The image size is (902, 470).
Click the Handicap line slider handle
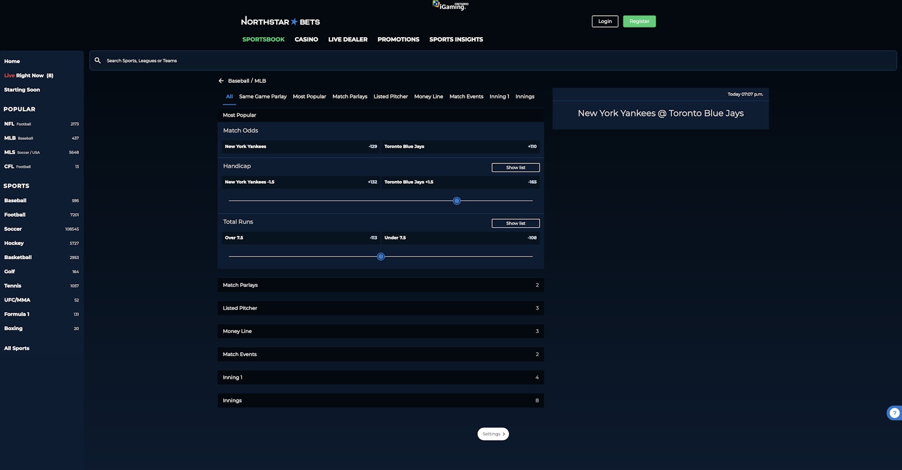click(x=457, y=201)
